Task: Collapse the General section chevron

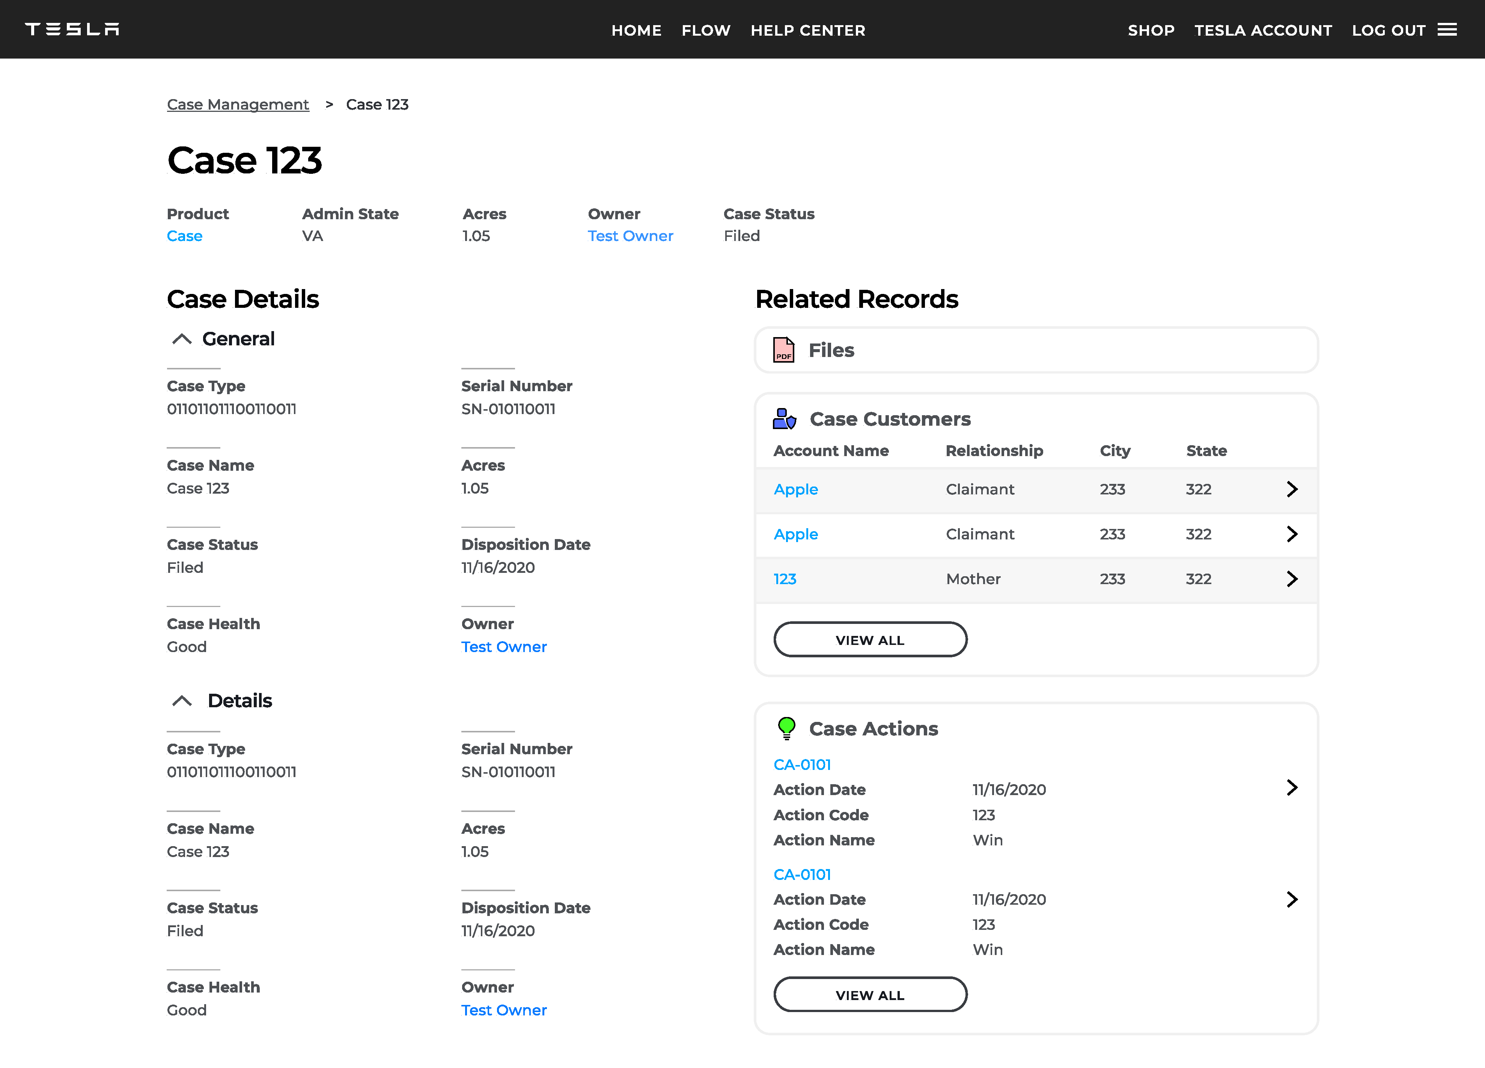Action: point(181,339)
